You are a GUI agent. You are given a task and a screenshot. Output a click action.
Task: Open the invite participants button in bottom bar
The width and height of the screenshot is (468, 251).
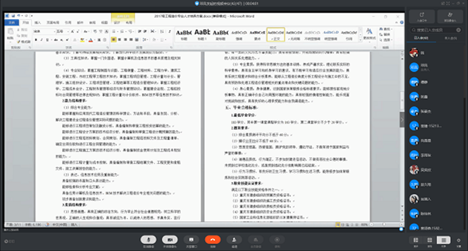tap(234, 239)
